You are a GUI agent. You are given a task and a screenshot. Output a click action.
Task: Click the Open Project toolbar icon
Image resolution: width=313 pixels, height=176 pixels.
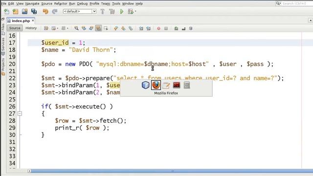coord(24,12)
